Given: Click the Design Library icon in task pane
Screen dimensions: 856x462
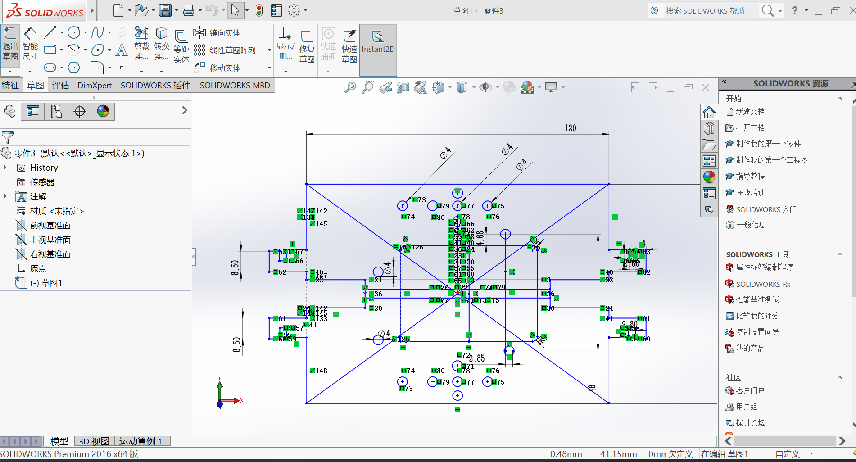Looking at the screenshot, I should [709, 128].
